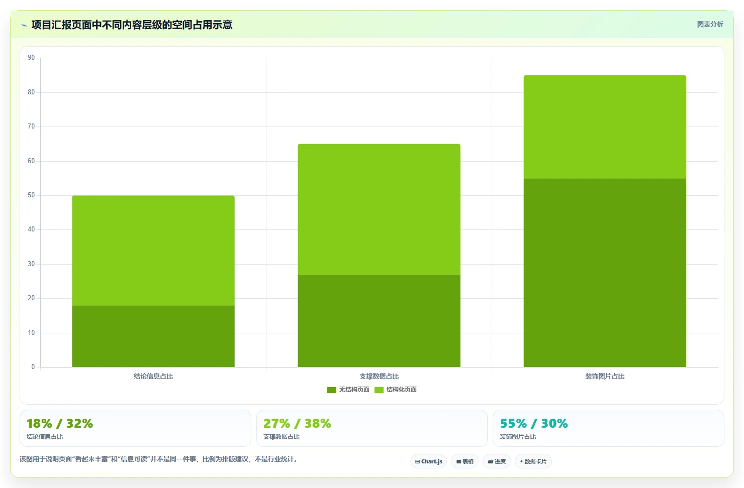Click the dark green segment of 结论信息占比 bar

tap(153, 336)
